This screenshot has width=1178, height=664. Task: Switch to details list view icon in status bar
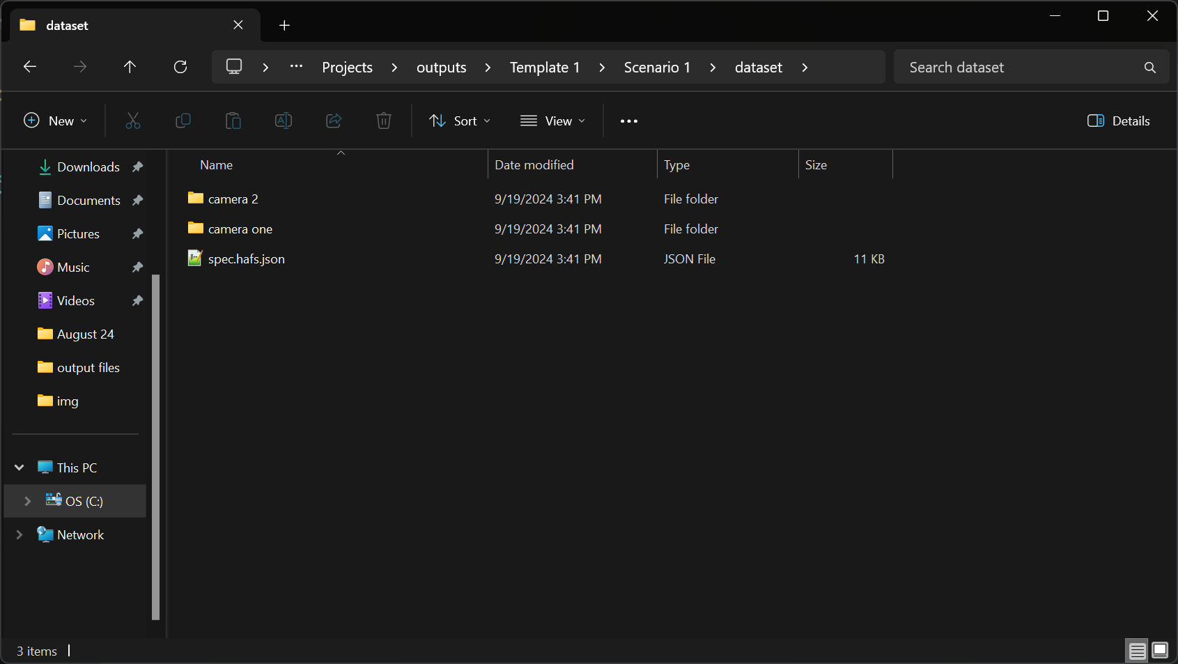click(x=1138, y=651)
